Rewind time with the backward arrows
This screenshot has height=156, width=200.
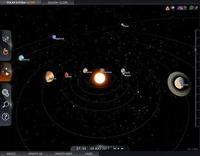pos(114,149)
